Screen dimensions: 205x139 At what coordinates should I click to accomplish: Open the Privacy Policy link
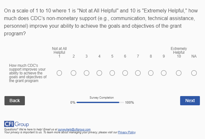[127, 132]
